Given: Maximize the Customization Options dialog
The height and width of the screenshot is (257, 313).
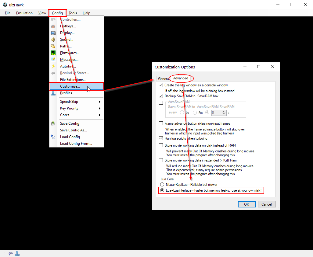Looking at the screenshot, I should click(259, 67).
